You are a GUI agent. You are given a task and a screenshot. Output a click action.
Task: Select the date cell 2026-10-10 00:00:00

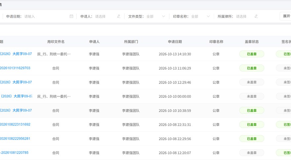click(175, 96)
